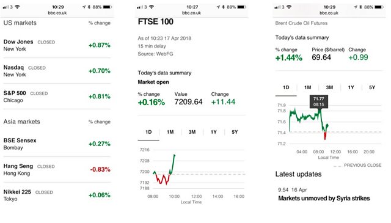Viewport: 391px width, 223px height.
Task: Switch Brent Crude chart to 1Y
Action: pyautogui.click(x=351, y=87)
